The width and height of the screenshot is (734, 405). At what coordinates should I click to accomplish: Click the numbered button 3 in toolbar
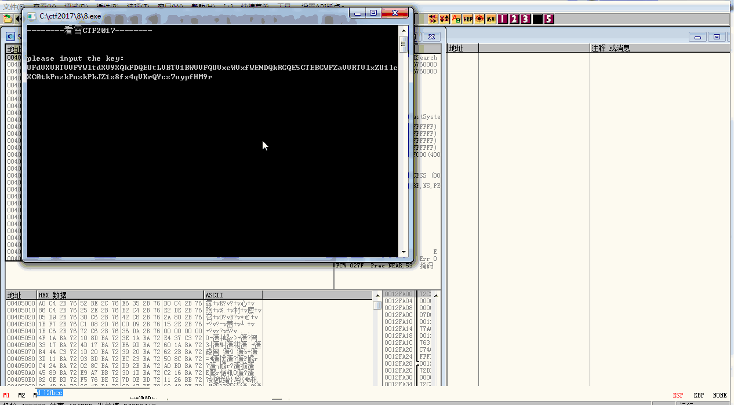(x=526, y=19)
